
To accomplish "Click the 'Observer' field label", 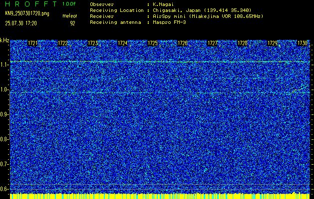I will tap(102, 4).
